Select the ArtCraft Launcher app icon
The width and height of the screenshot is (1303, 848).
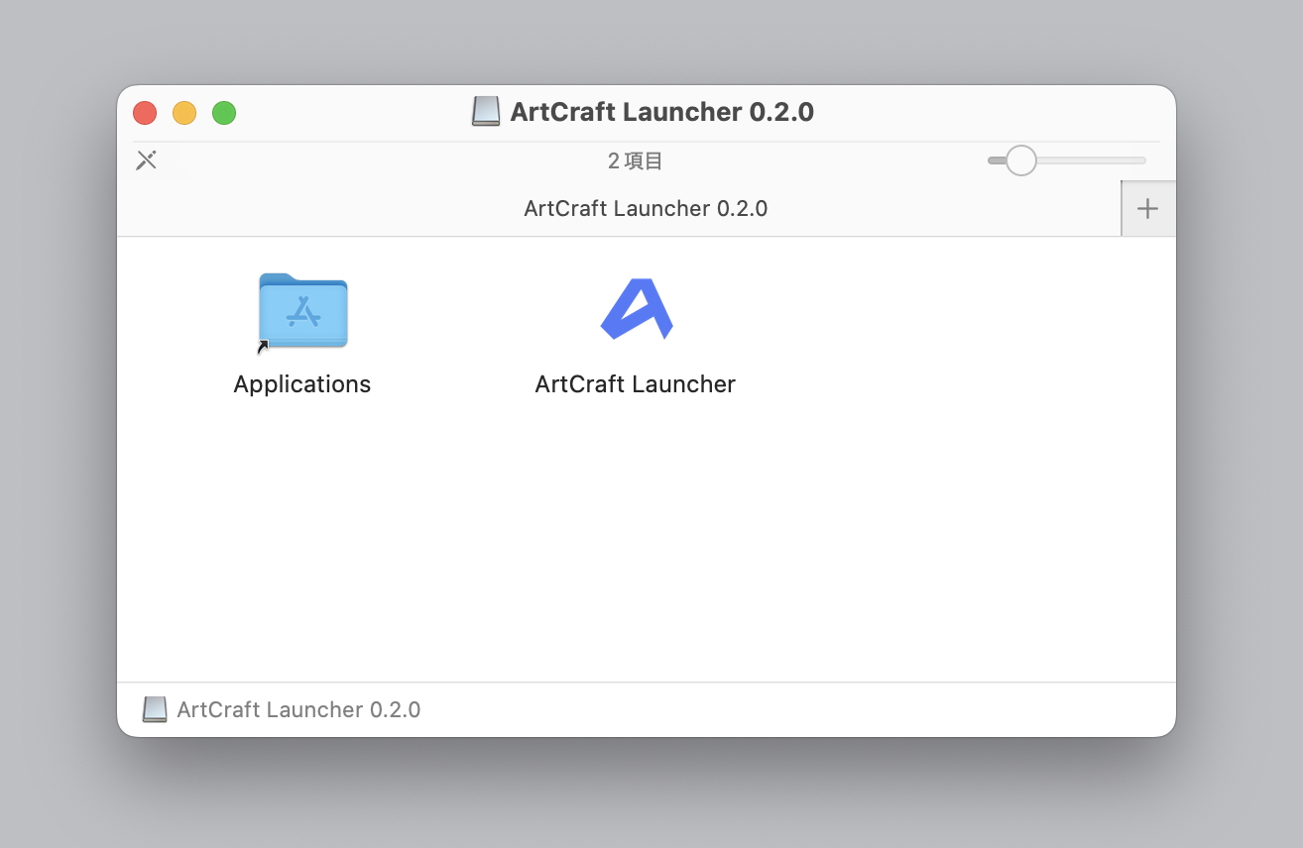click(x=637, y=309)
